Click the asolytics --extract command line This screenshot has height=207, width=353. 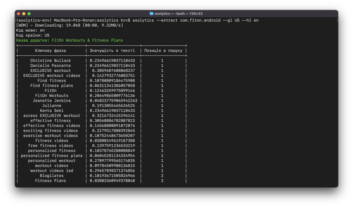point(137,20)
